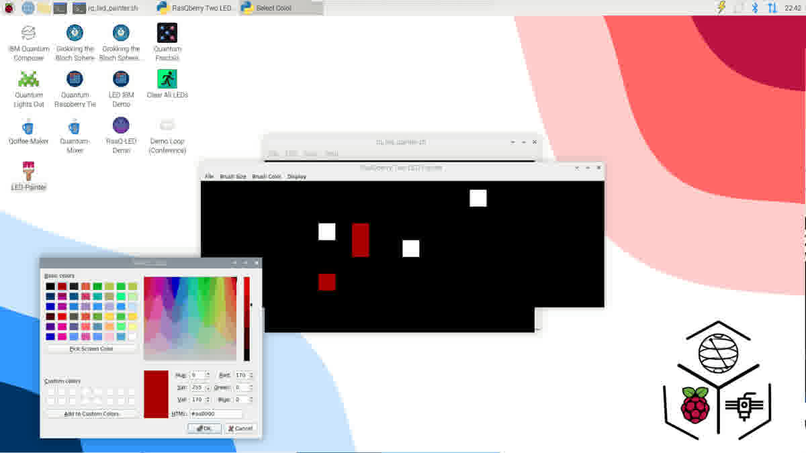Click the Hue value field
The width and height of the screenshot is (806, 453).
click(x=197, y=375)
